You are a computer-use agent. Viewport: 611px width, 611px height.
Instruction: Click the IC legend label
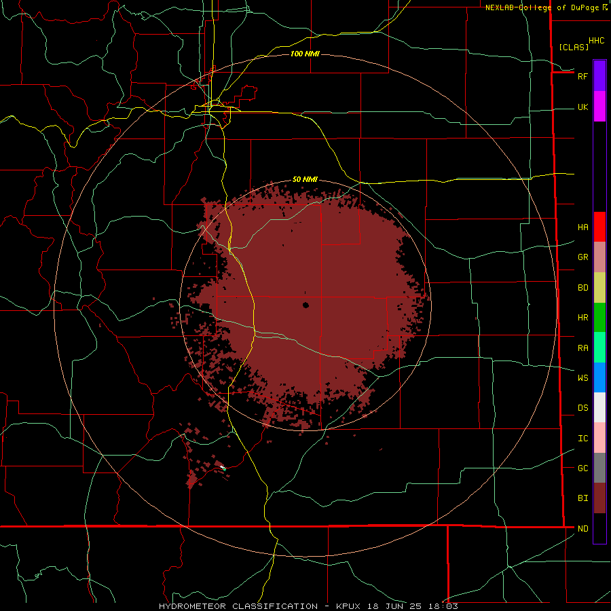(x=583, y=439)
